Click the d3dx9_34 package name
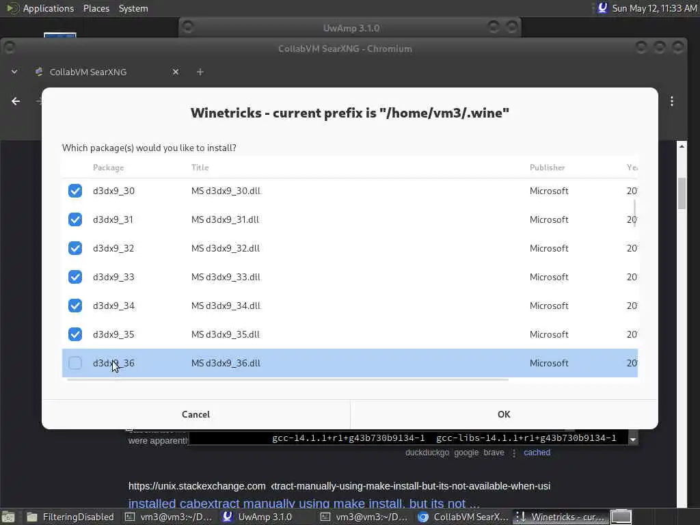 click(x=113, y=306)
